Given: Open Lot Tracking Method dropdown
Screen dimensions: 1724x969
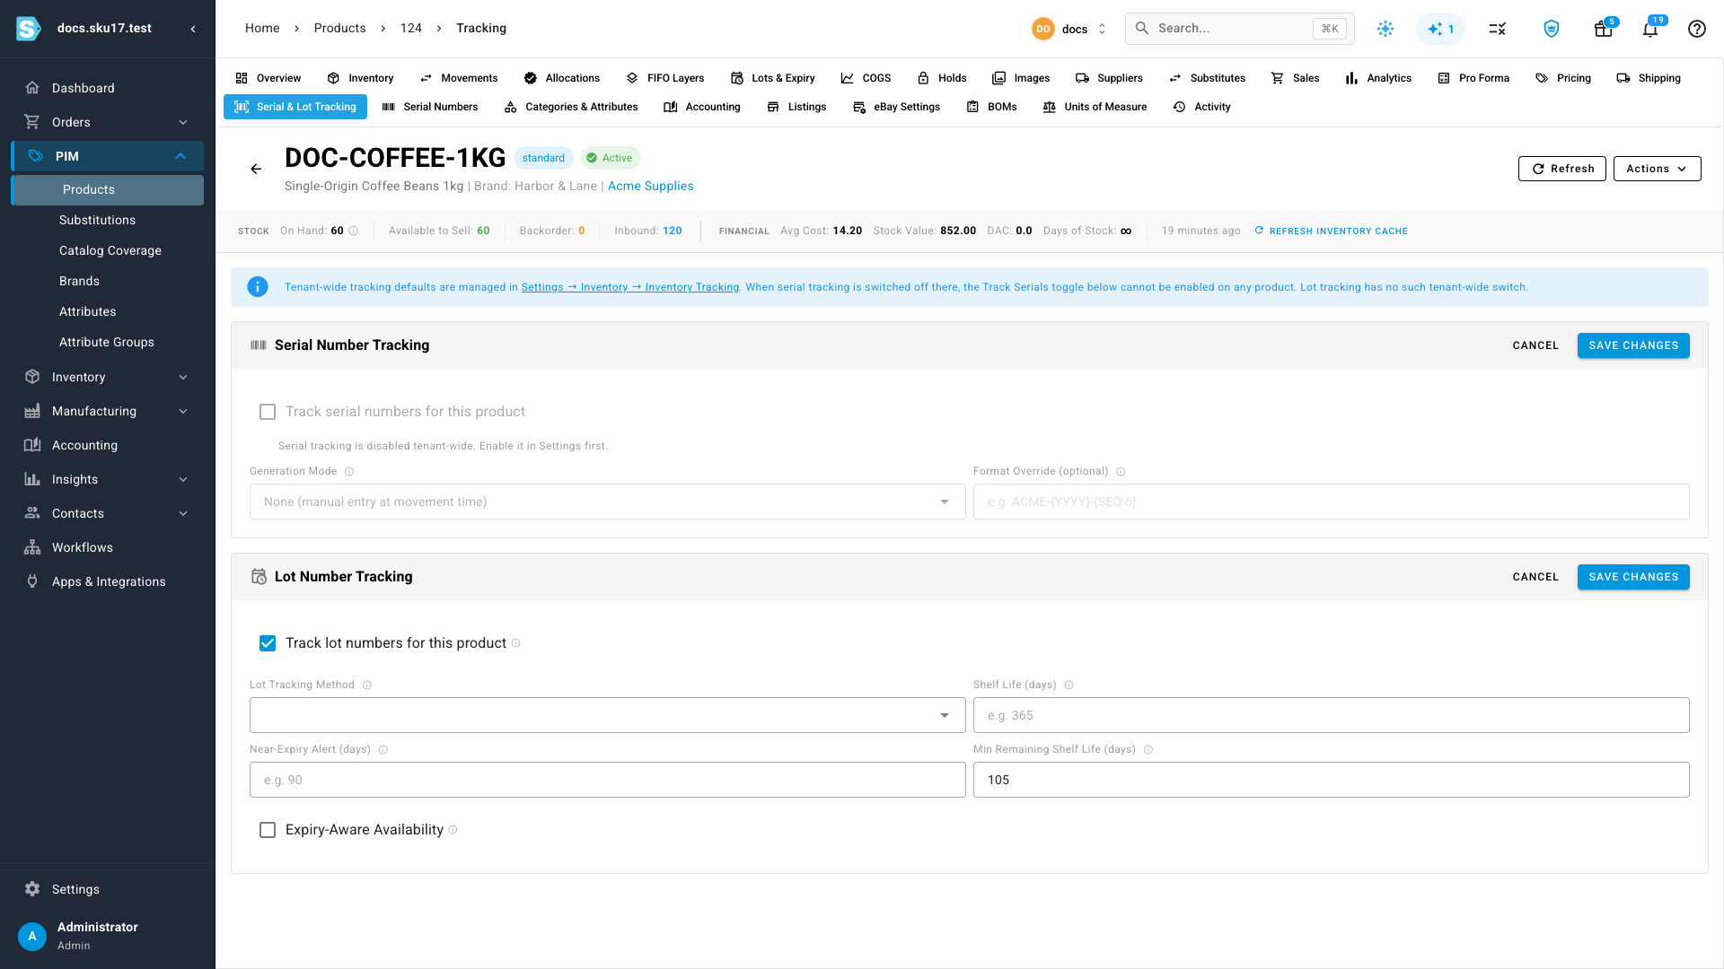Looking at the screenshot, I should click(x=607, y=715).
